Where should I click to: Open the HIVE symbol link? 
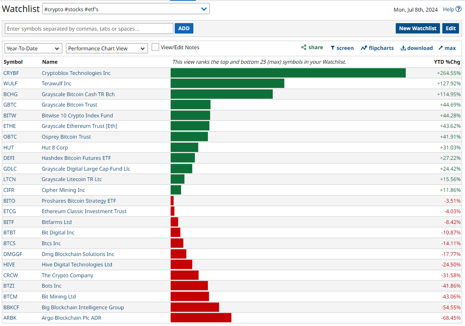pos(9,265)
